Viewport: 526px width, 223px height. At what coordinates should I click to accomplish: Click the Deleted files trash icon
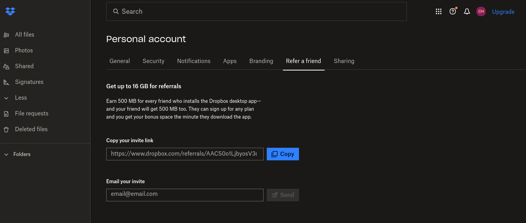[x=6, y=129]
